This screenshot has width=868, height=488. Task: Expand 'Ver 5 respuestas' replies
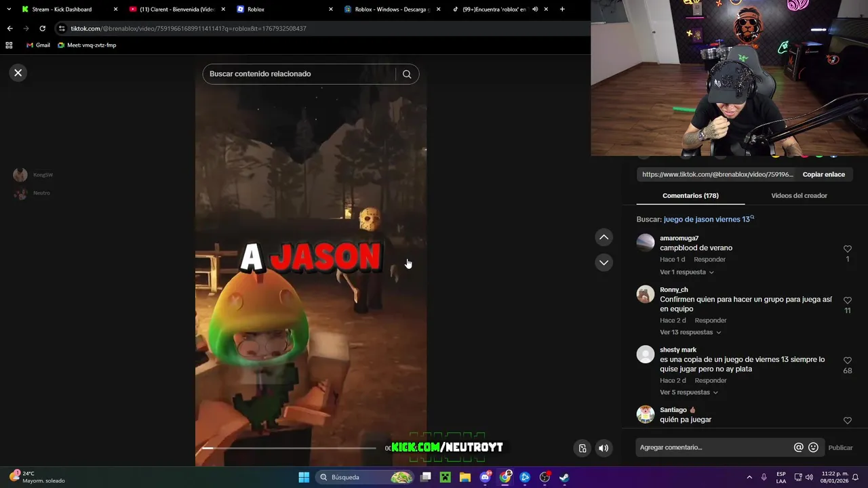(688, 392)
